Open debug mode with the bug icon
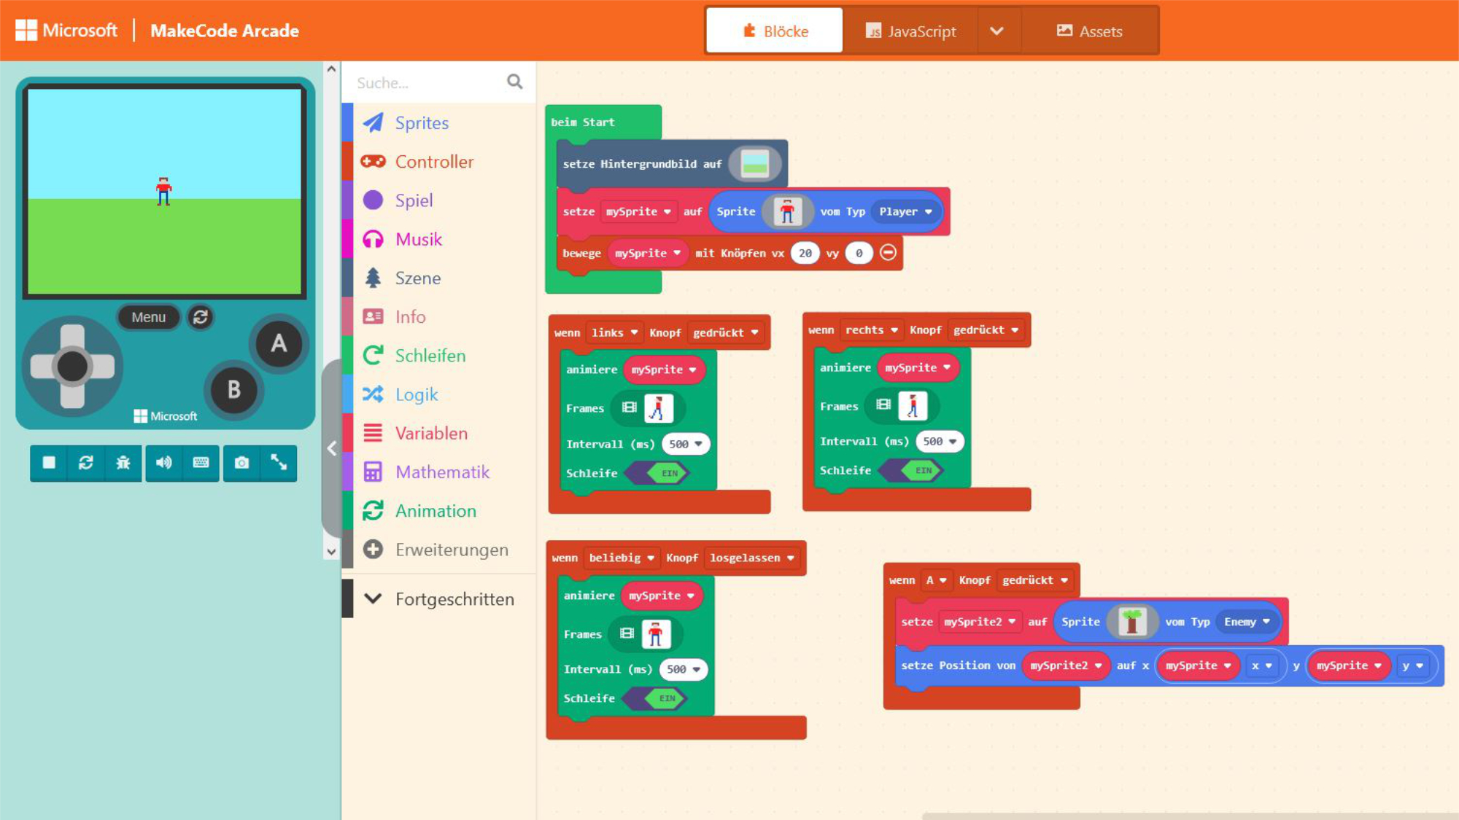The width and height of the screenshot is (1459, 820). coord(123,462)
